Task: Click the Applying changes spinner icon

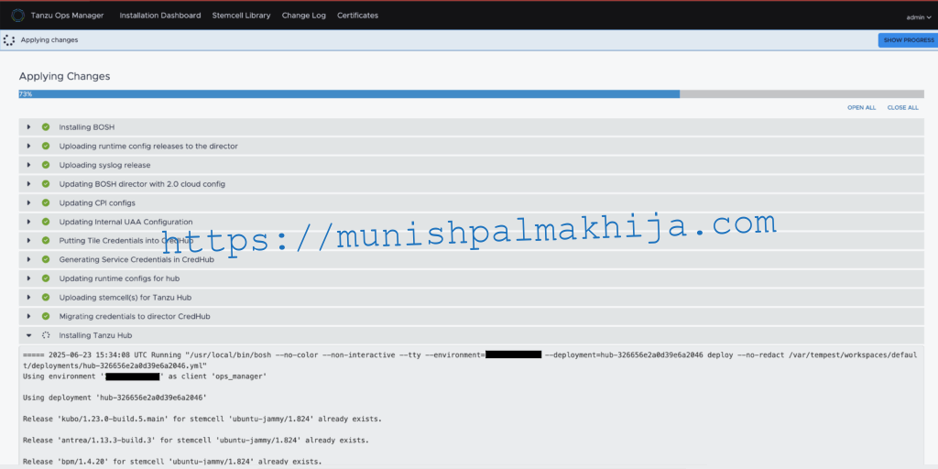Action: point(8,40)
